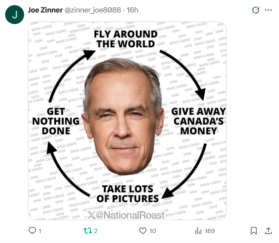Click the GIVE AWAY CANADA'S MONEY text
This screenshot has width=279, height=243.
[x=198, y=120]
